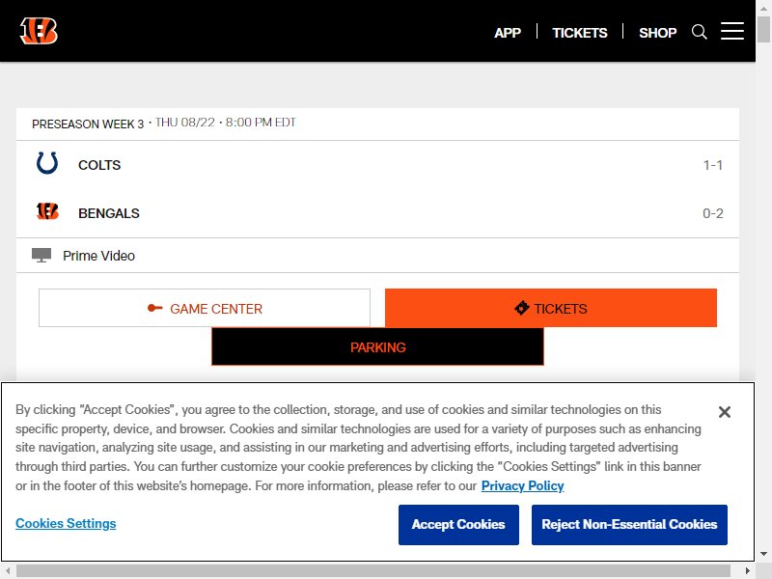Click the THU 08/22 8:00 PM EDT text
Viewport: 772px width, 579px height.
[x=226, y=123]
